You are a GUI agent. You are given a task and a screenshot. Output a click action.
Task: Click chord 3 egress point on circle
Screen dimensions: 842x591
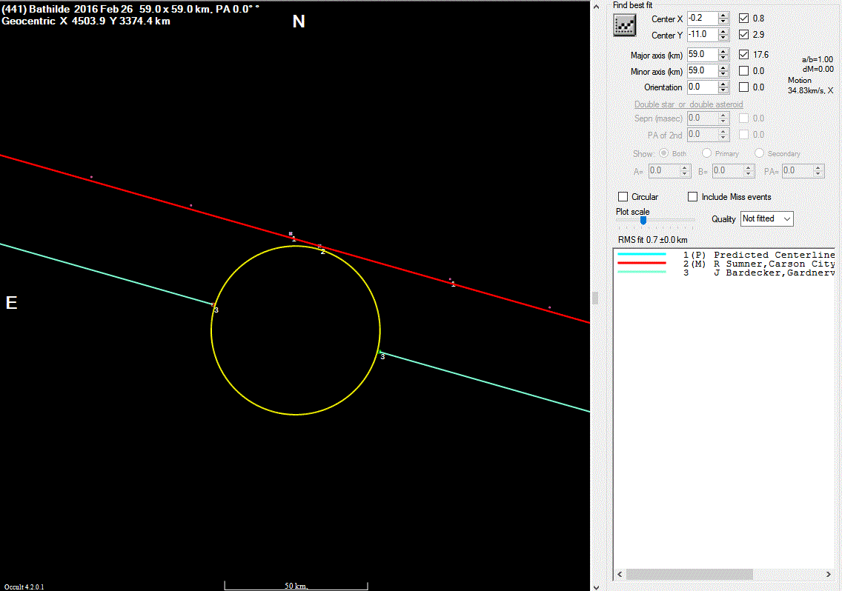(379, 352)
